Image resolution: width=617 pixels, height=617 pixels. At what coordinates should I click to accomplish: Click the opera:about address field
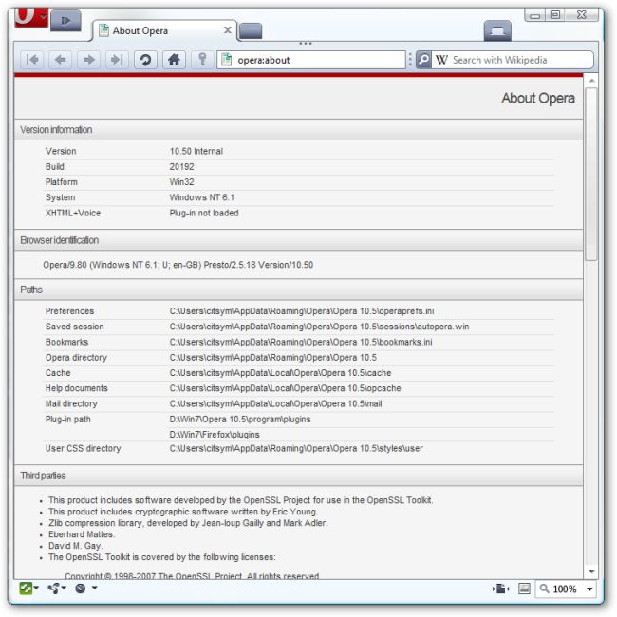(x=310, y=60)
